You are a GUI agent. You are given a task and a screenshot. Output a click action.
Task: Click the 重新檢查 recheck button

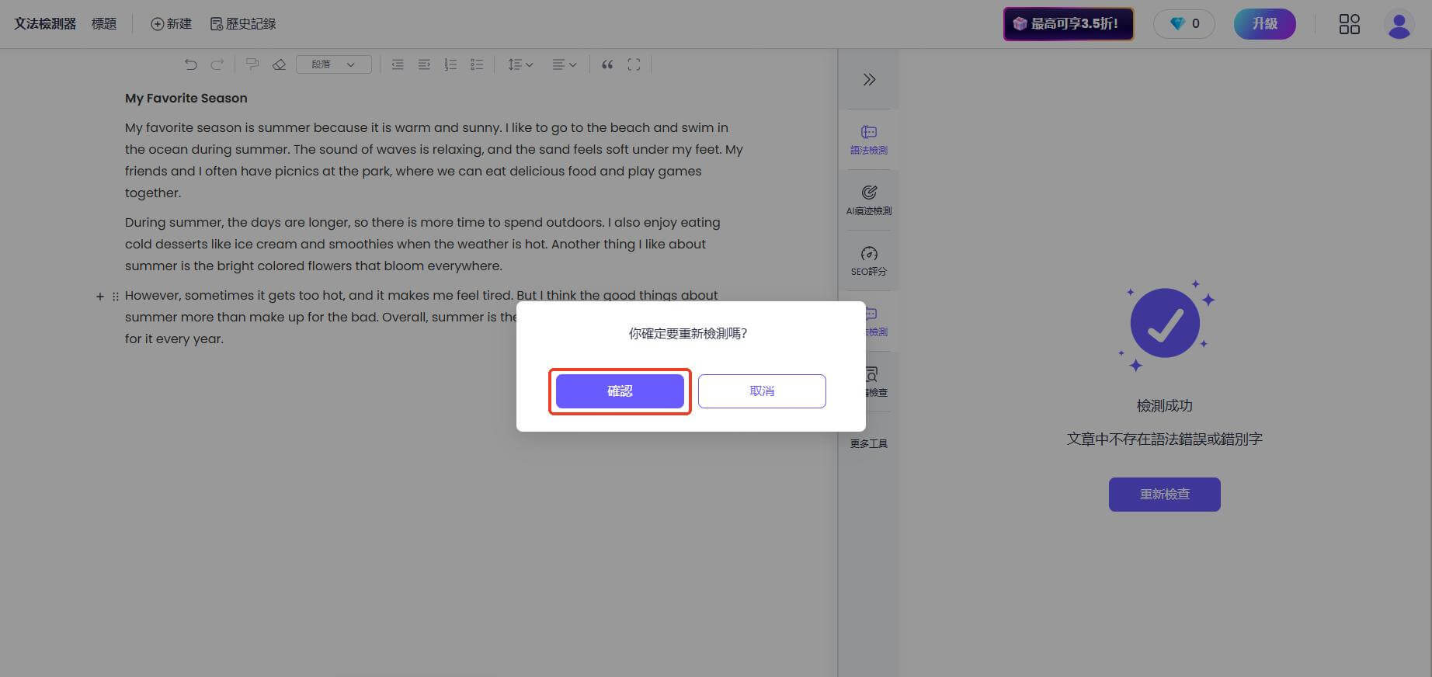(1164, 494)
